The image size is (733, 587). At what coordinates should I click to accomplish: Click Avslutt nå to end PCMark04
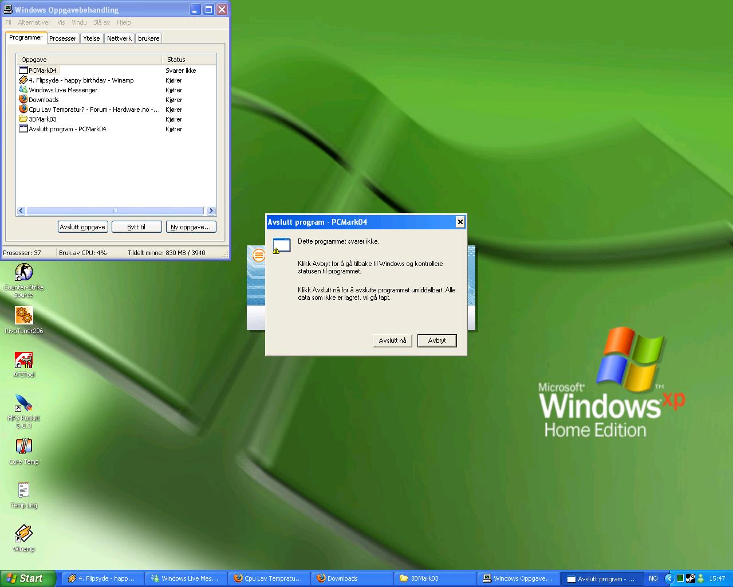click(392, 341)
